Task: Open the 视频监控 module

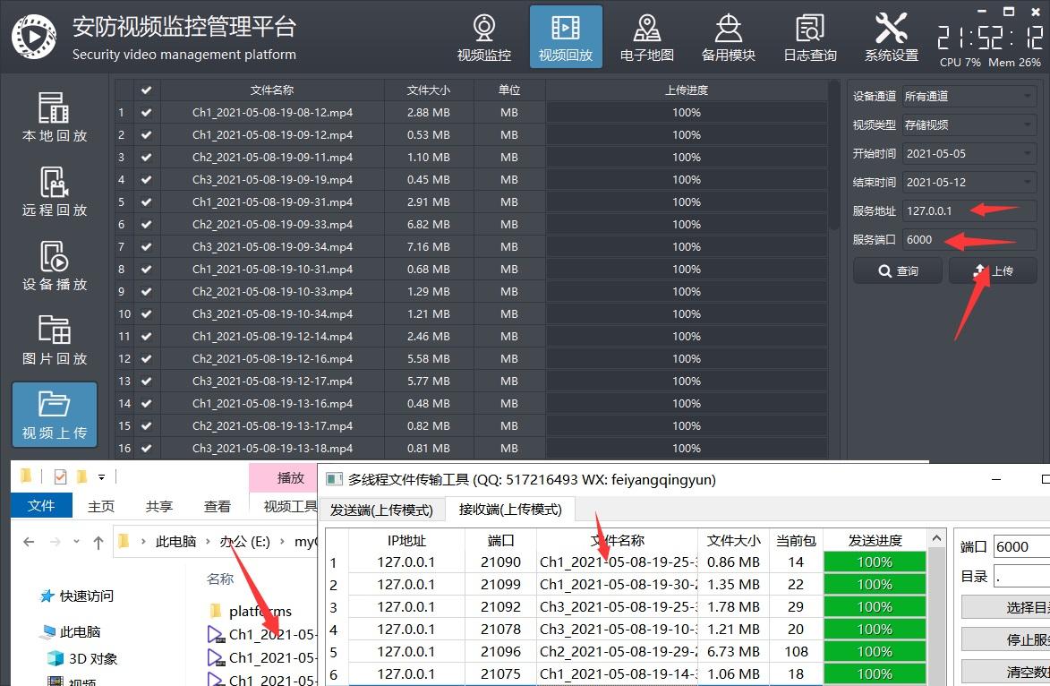Action: (x=483, y=36)
